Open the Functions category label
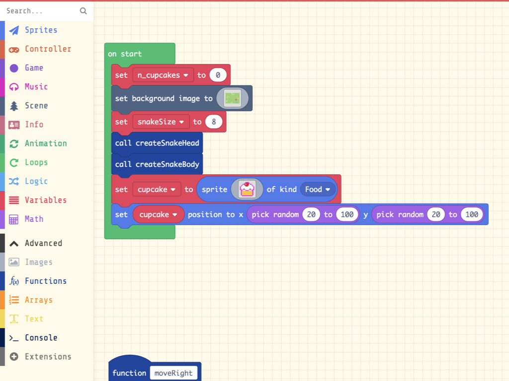This screenshot has width=509, height=381. [46, 281]
